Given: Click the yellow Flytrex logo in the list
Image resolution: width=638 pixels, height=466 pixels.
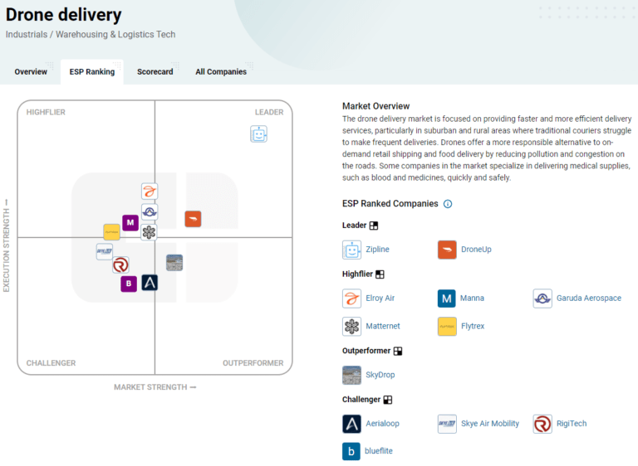Looking at the screenshot, I should 447,326.
